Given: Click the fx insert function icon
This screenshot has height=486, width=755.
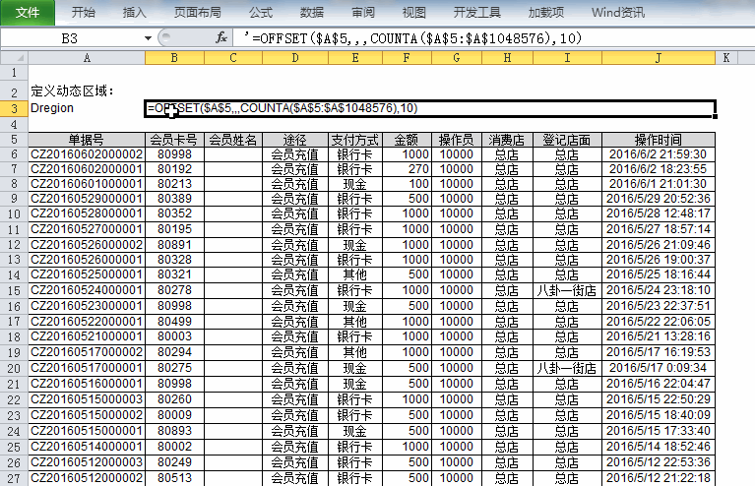Looking at the screenshot, I should pyautogui.click(x=221, y=37).
